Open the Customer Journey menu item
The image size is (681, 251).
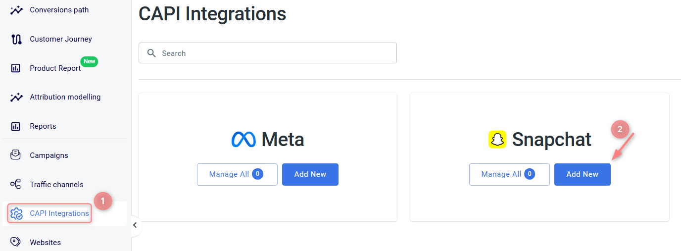(60, 39)
